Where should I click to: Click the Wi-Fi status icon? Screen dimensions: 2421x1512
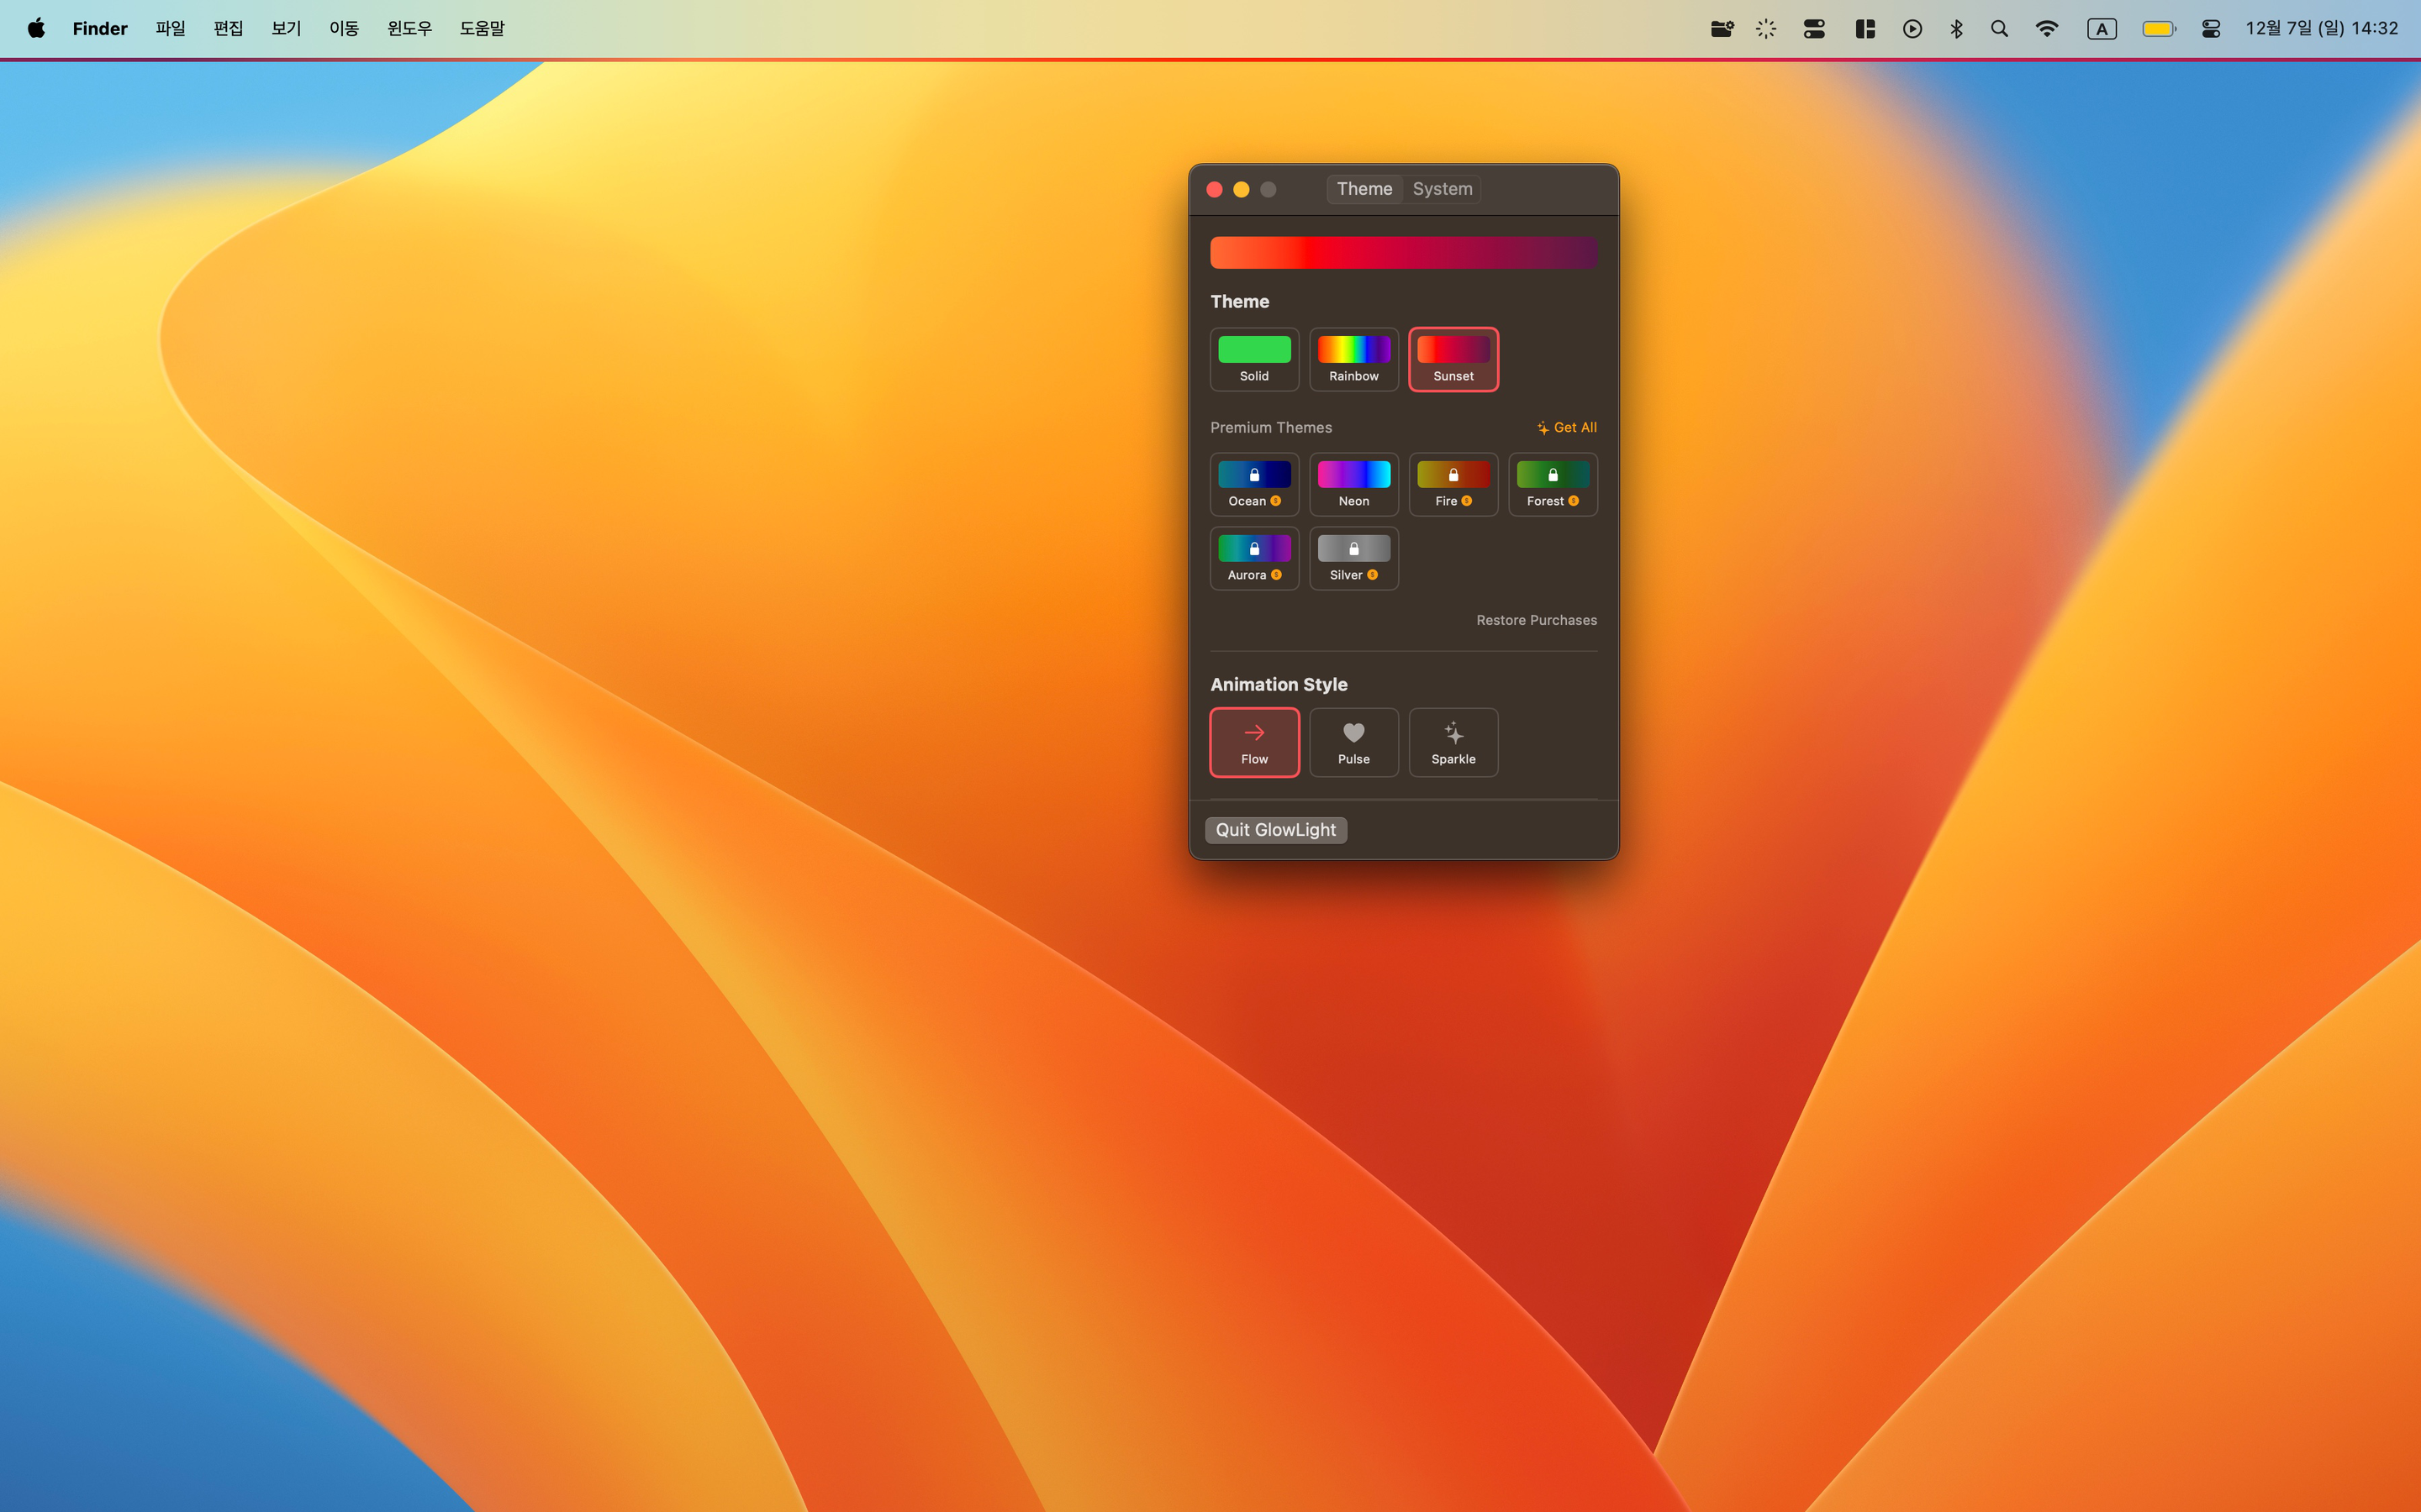pyautogui.click(x=2047, y=29)
